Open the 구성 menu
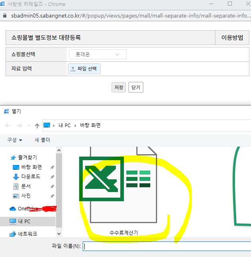This screenshot has width=251, height=257. point(15,140)
